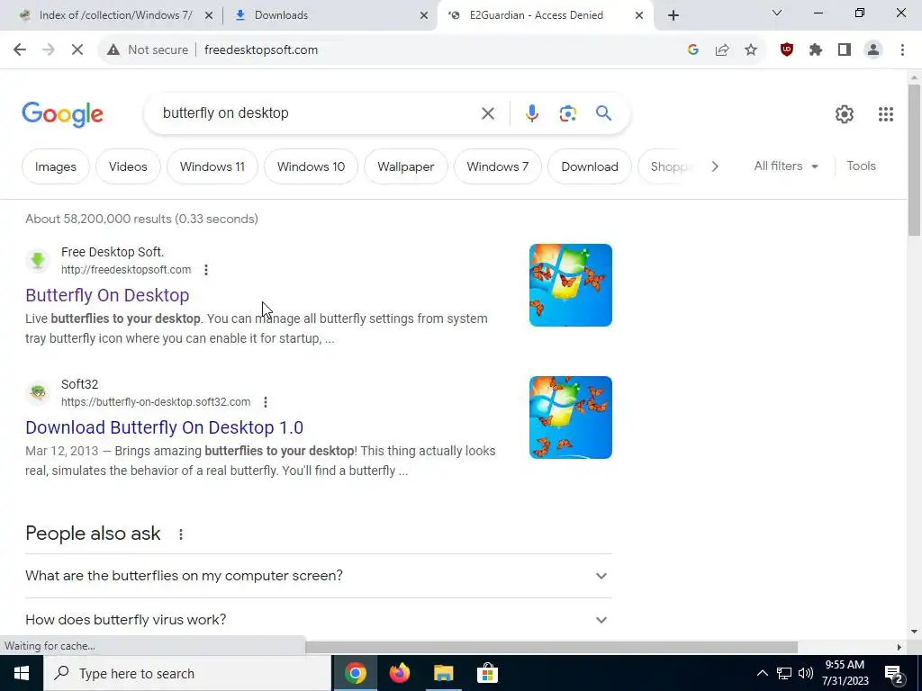Switch to Index of /collection/Windows 7/ tab
Screen dimensions: 922x691
(115, 15)
